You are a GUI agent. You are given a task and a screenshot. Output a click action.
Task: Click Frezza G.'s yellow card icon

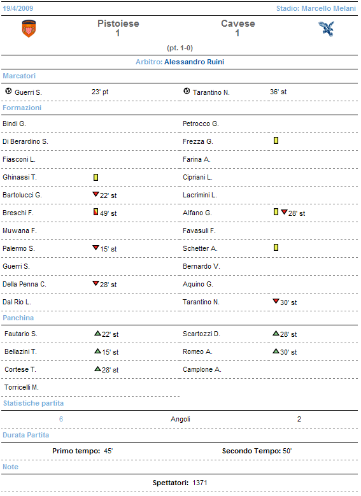pyautogui.click(x=276, y=141)
